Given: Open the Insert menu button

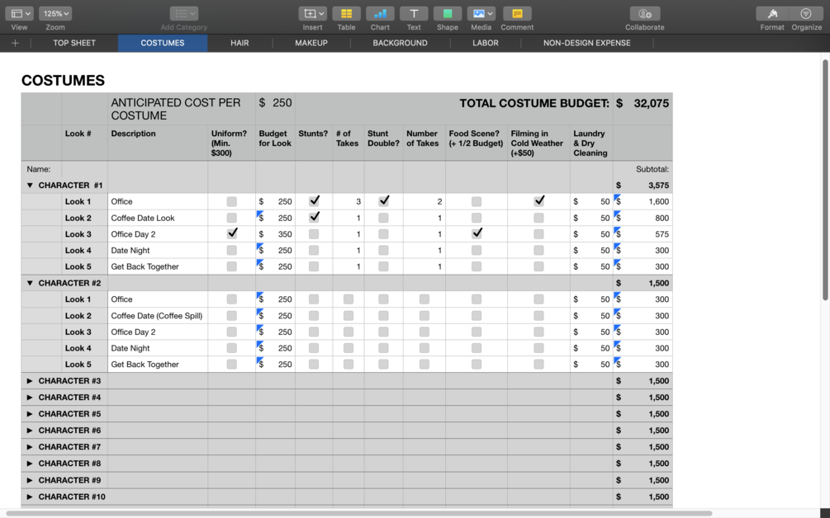Looking at the screenshot, I should 312,13.
